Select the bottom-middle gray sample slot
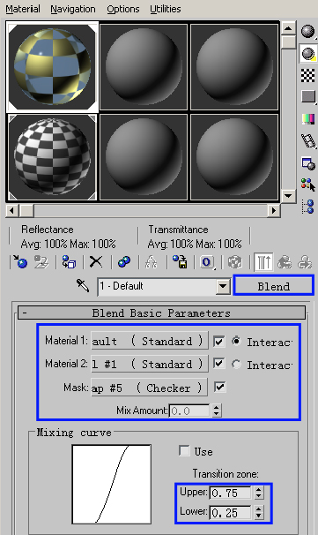This screenshot has width=318, height=535. pos(144,157)
